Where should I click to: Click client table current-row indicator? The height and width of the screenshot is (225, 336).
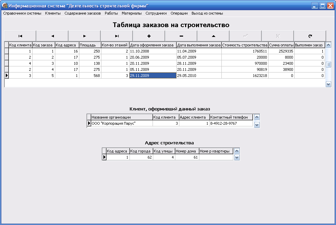pyautogui.click(x=89, y=123)
